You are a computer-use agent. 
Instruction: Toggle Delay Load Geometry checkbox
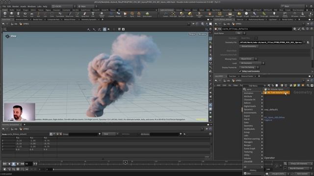(x=240, y=71)
